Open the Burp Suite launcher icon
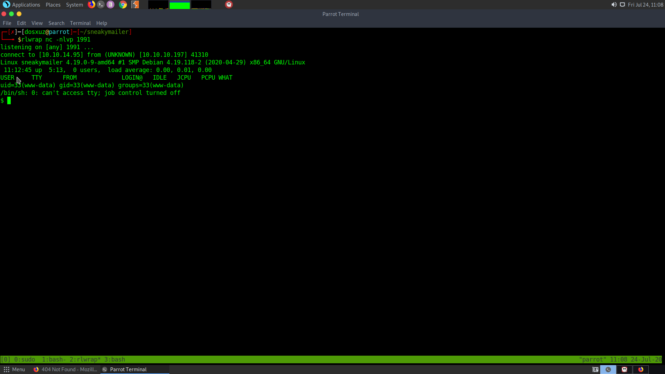The image size is (665, 374). click(x=135, y=5)
